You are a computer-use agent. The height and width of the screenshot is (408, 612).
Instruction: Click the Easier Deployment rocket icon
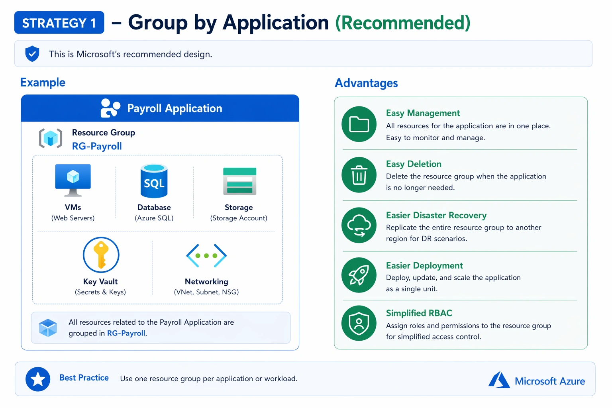(359, 275)
